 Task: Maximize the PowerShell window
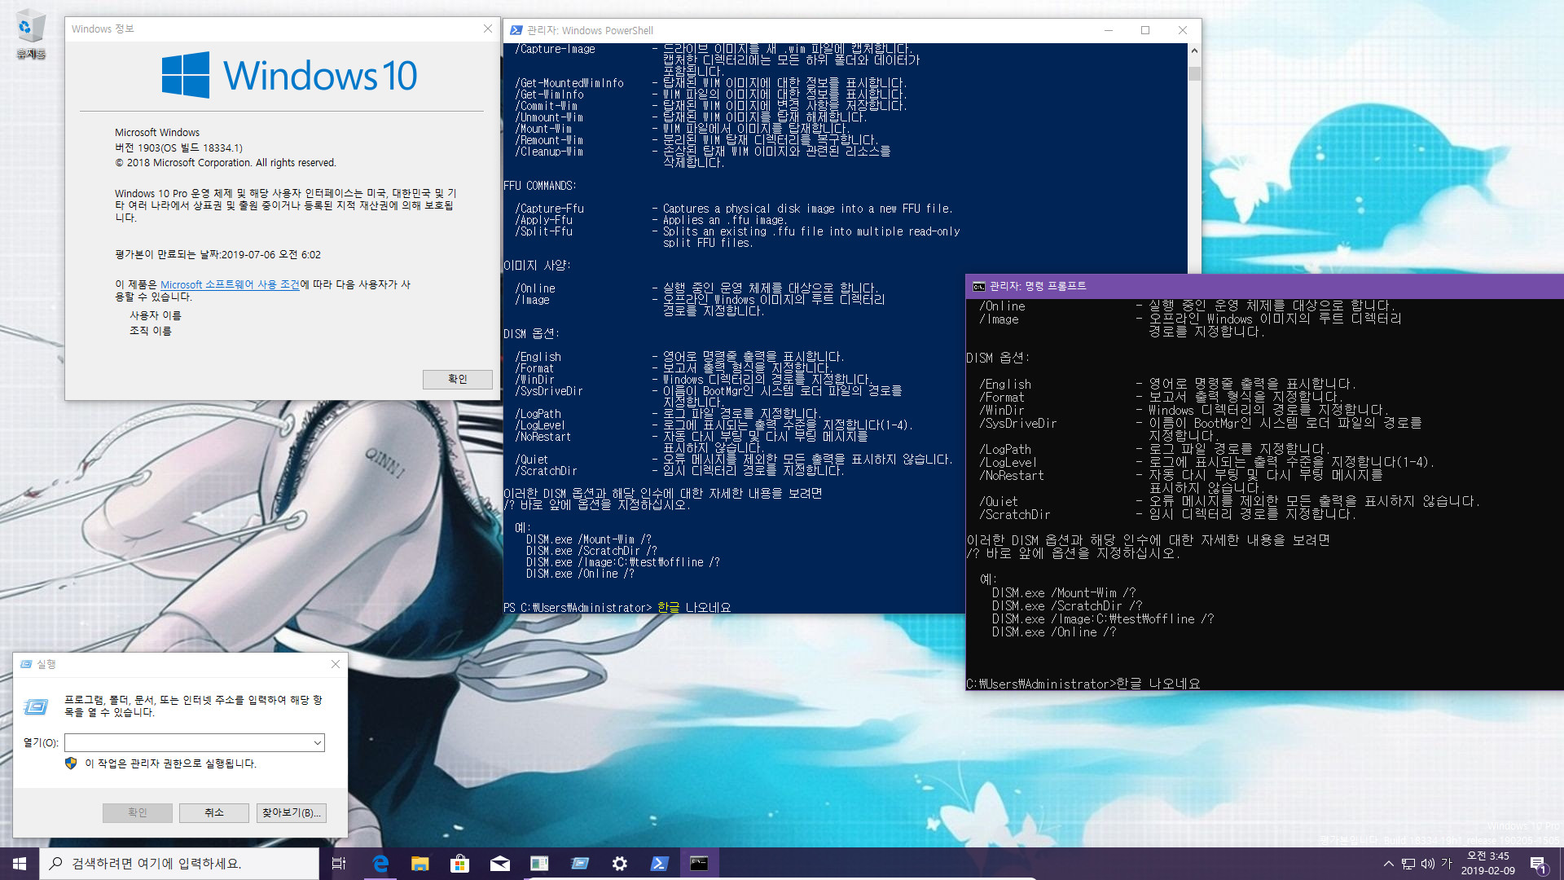pos(1145,30)
